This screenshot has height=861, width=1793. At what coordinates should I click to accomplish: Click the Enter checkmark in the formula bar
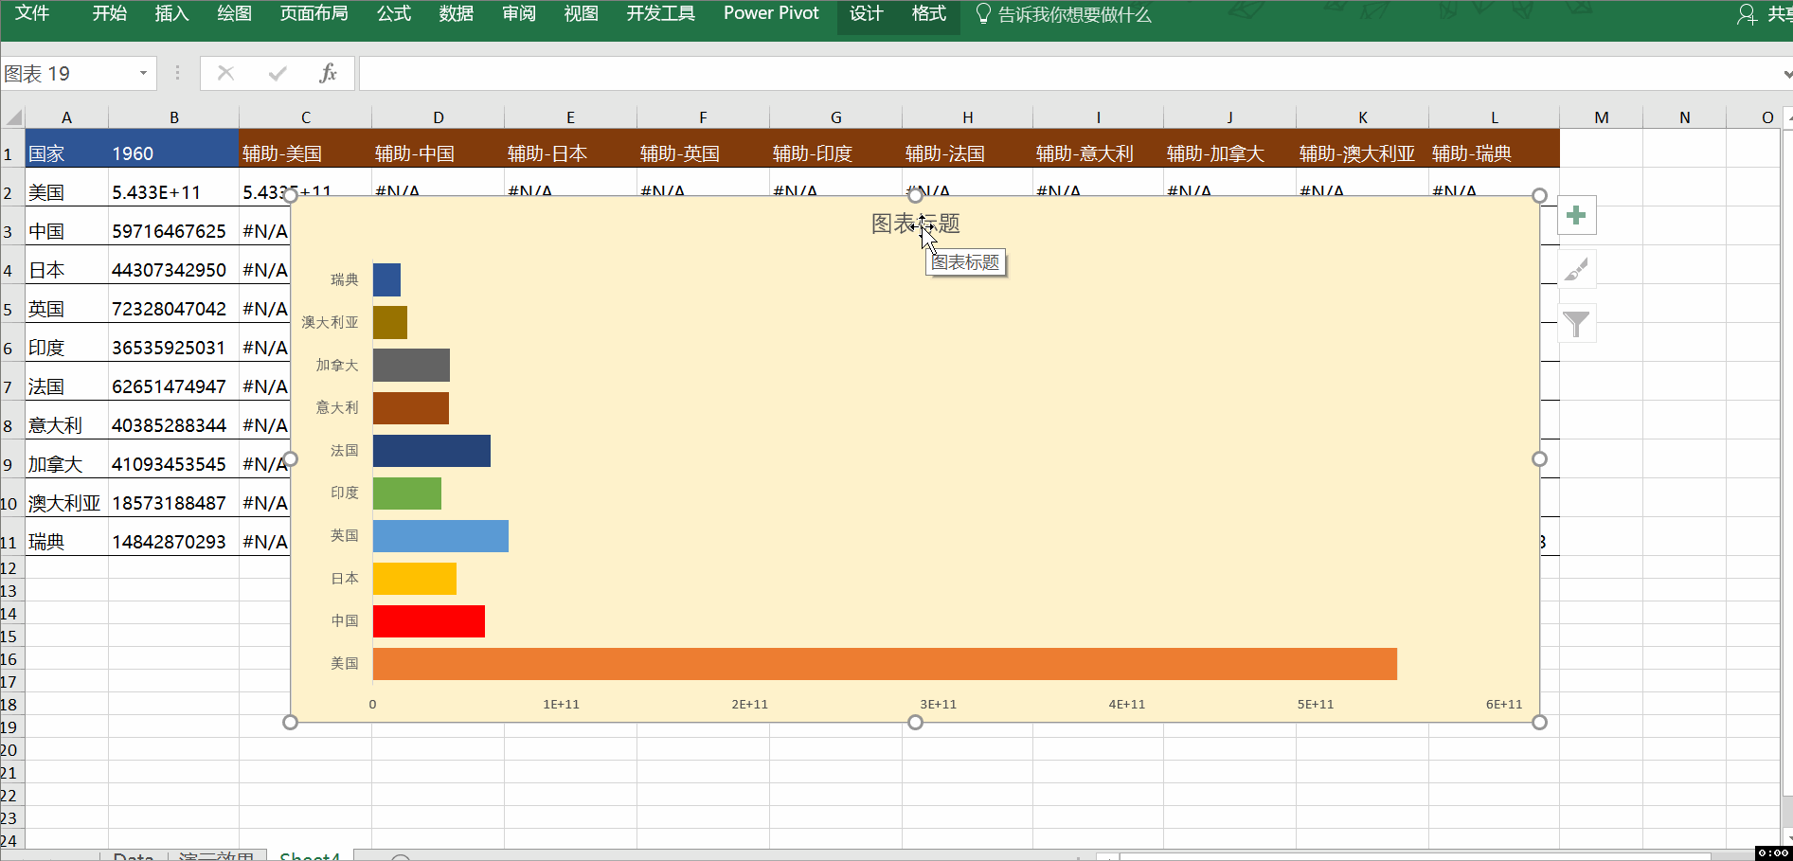(x=277, y=73)
